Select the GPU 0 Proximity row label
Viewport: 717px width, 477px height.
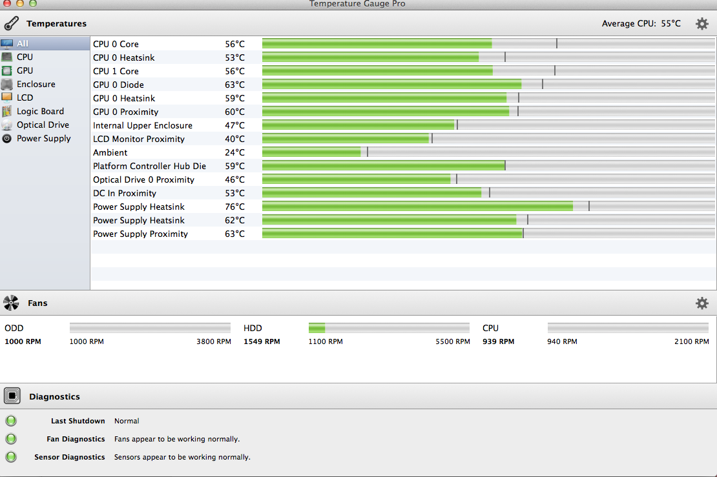point(126,112)
